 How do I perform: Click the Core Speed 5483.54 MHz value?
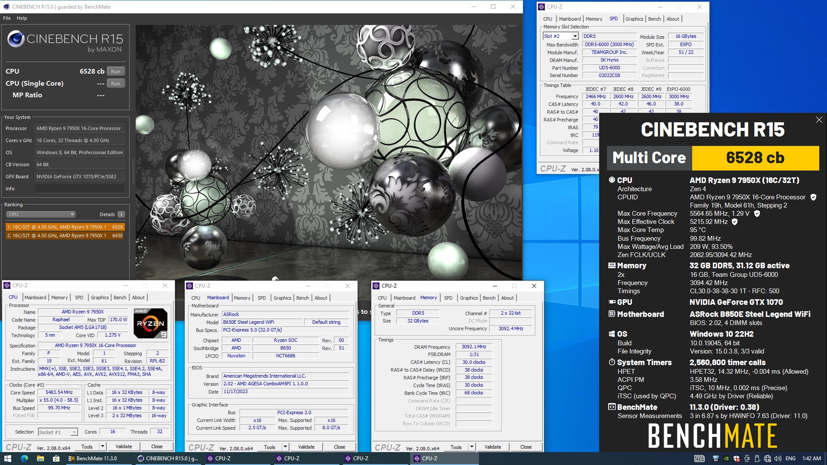pos(59,392)
